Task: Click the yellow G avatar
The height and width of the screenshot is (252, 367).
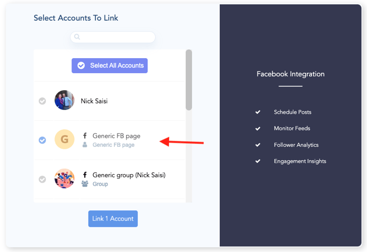Action: (65, 139)
